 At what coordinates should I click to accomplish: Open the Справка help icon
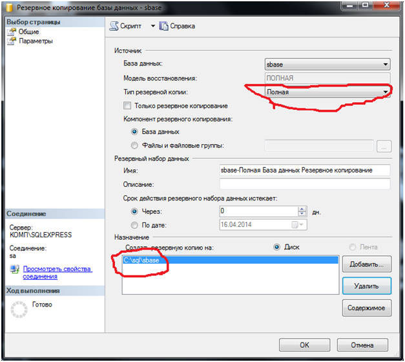[x=163, y=26]
